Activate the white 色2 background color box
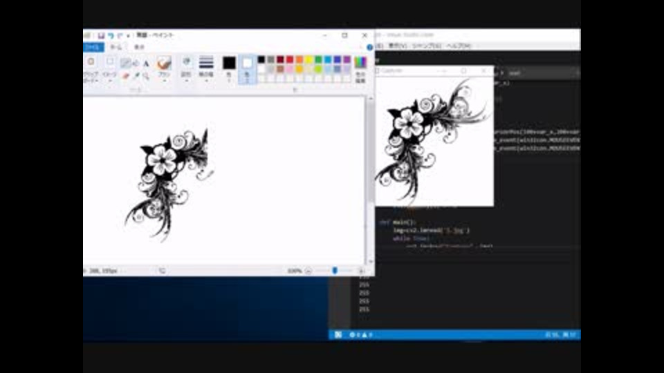This screenshot has height=373, width=664. pyautogui.click(x=248, y=69)
